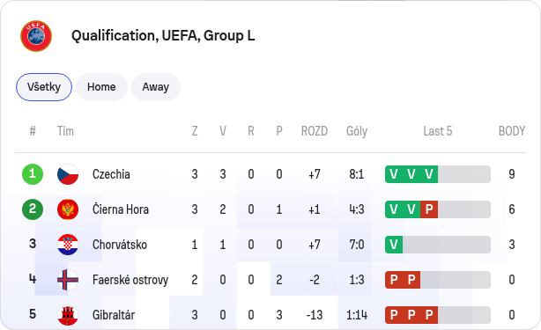The height and width of the screenshot is (330, 541).
Task: Click the Gibraltár flag icon
Action: pyautogui.click(x=68, y=314)
